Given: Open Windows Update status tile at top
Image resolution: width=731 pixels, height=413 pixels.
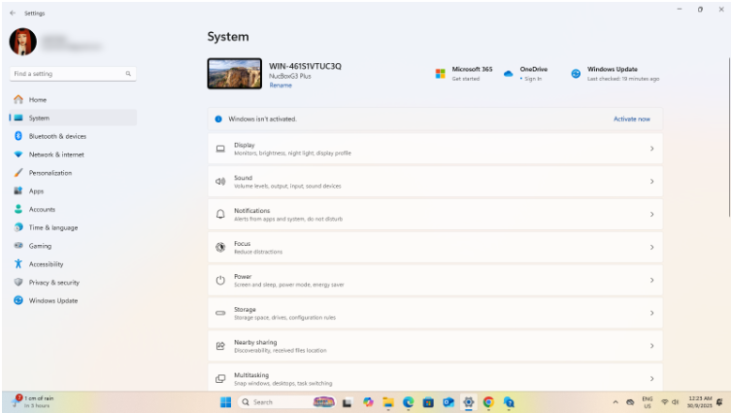Looking at the screenshot, I should (x=615, y=73).
